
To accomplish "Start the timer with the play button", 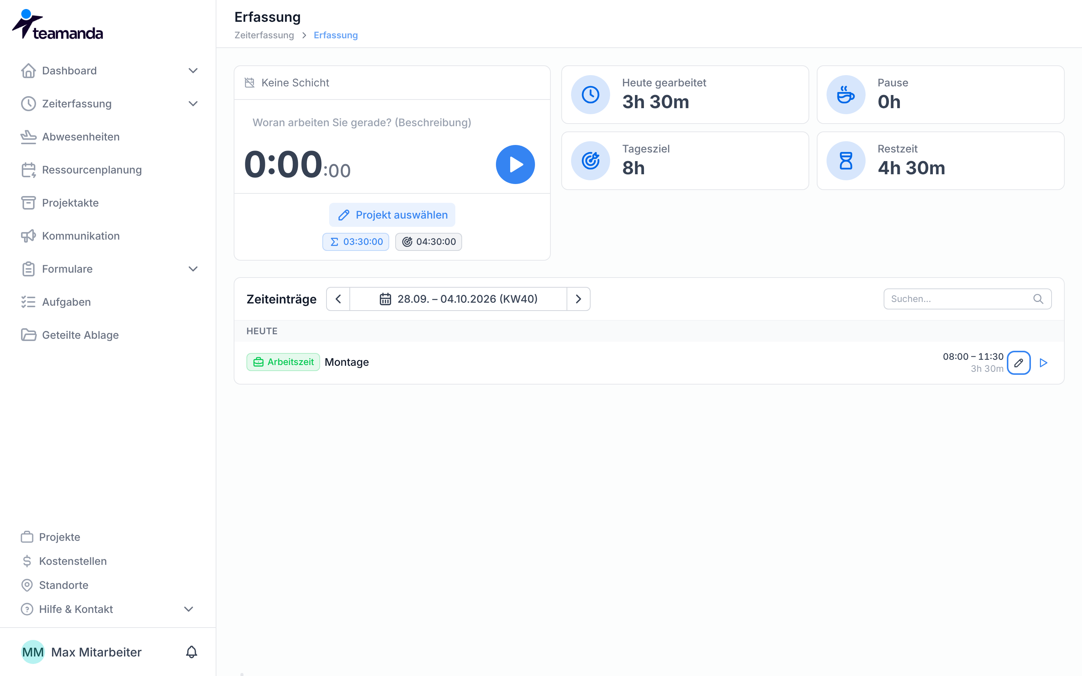I will click(x=515, y=164).
